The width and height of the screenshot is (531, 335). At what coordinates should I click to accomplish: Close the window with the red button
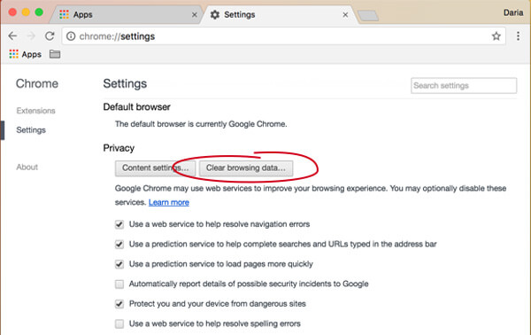tap(12, 12)
